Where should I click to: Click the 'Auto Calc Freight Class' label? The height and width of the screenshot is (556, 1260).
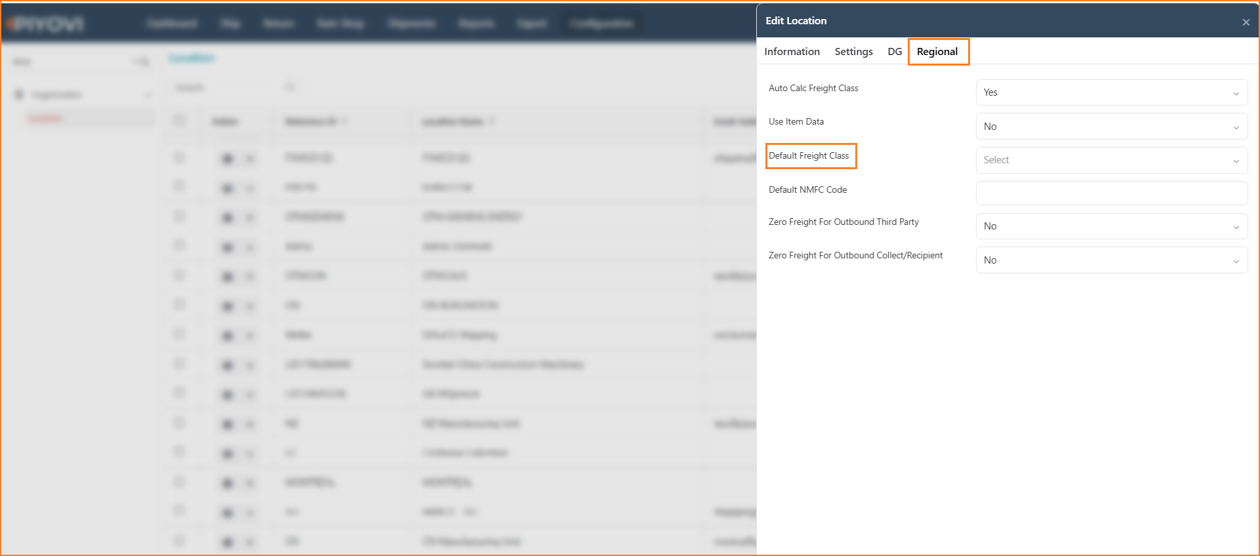click(813, 88)
